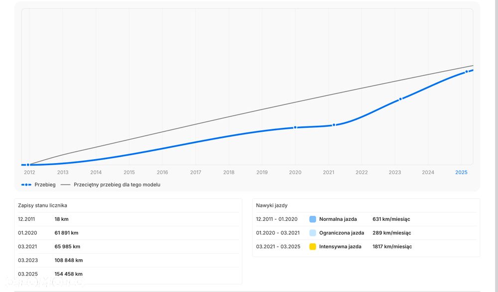This screenshot has height=292, width=498.
Task: Click the gray average mileage legend line
Action: tap(65, 185)
